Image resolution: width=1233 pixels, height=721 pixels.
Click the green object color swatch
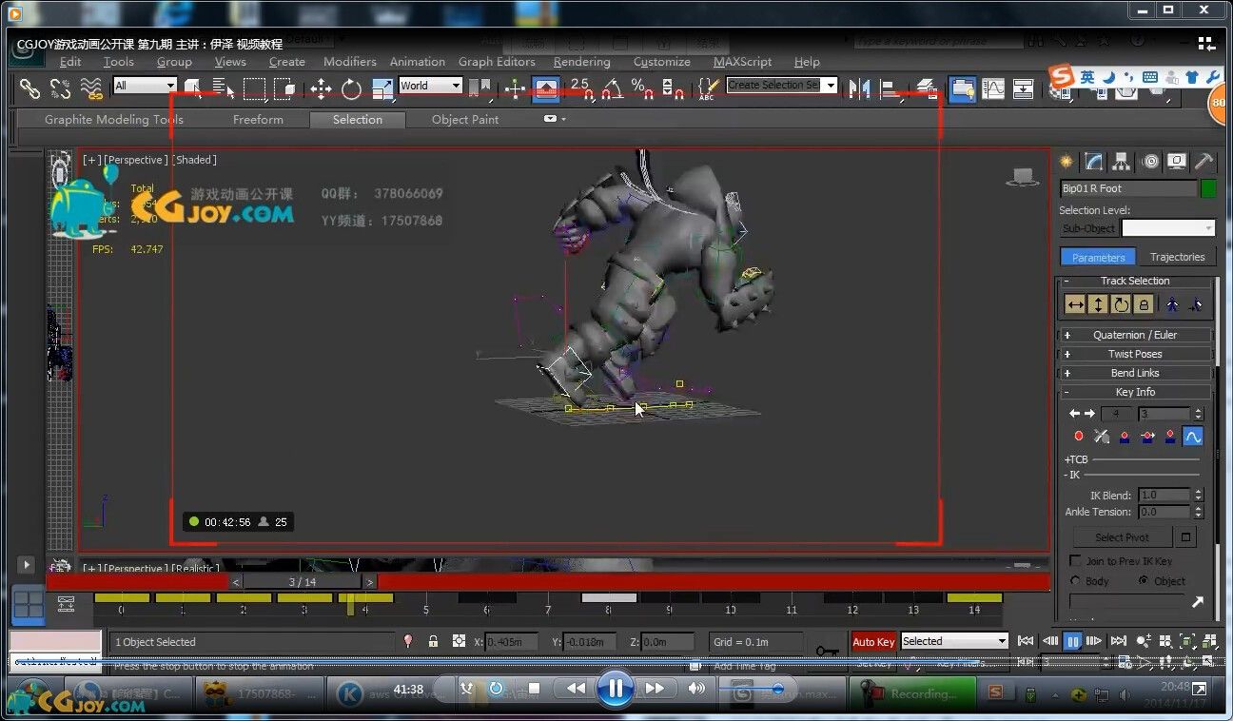[1208, 188]
